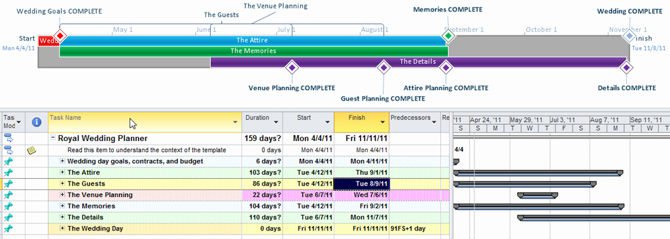Expand the Wedding day goals, contracts, and budget task
Image resolution: width=670 pixels, height=239 pixels.
coord(62,161)
